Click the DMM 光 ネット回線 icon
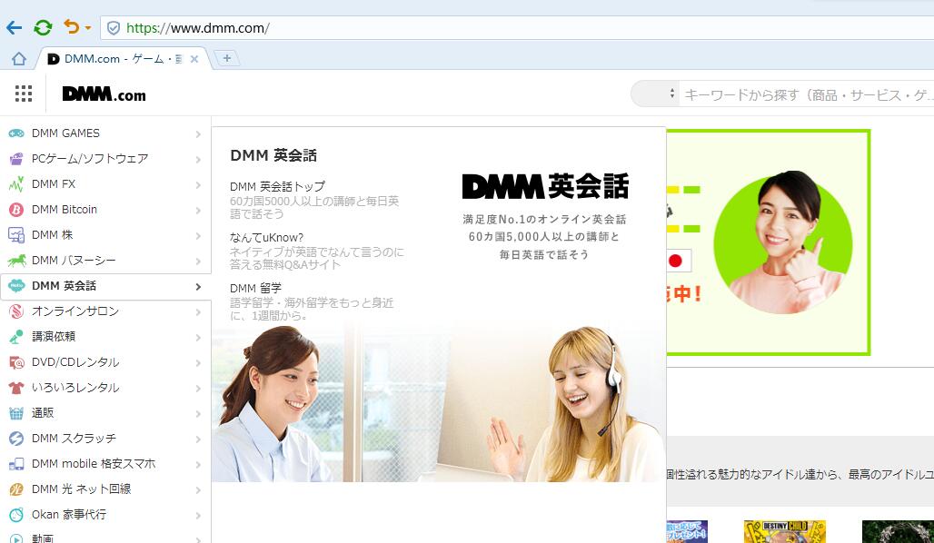Viewport: 934px width, 543px height. coord(16,489)
